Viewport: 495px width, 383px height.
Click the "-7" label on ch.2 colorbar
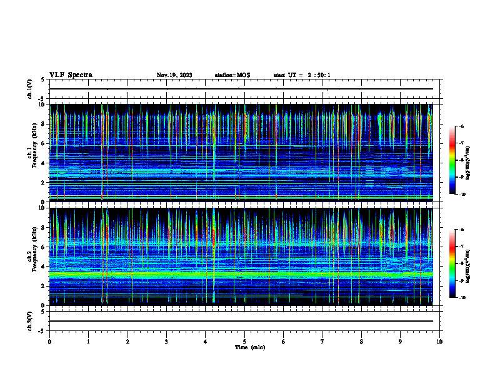461,247
